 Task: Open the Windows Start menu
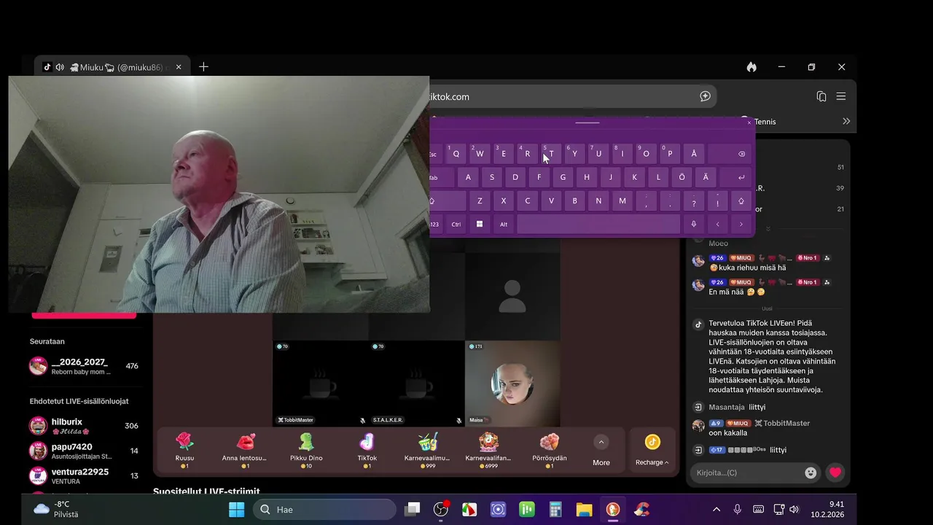pos(237,510)
